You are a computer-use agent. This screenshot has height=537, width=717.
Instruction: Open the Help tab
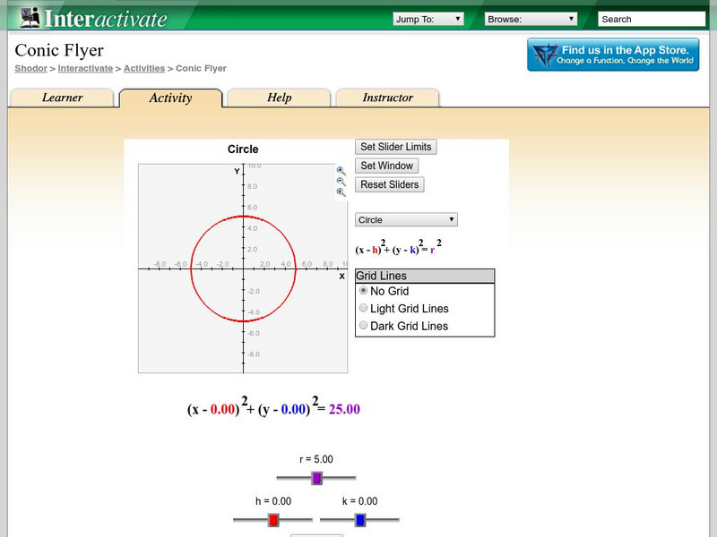point(279,98)
